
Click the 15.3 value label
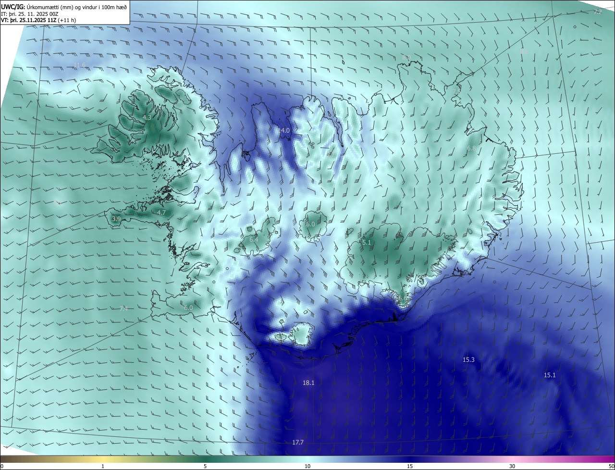click(x=468, y=359)
